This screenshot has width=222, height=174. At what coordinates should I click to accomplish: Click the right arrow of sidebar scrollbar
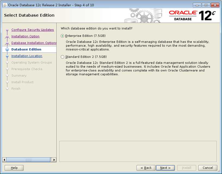point(54,160)
